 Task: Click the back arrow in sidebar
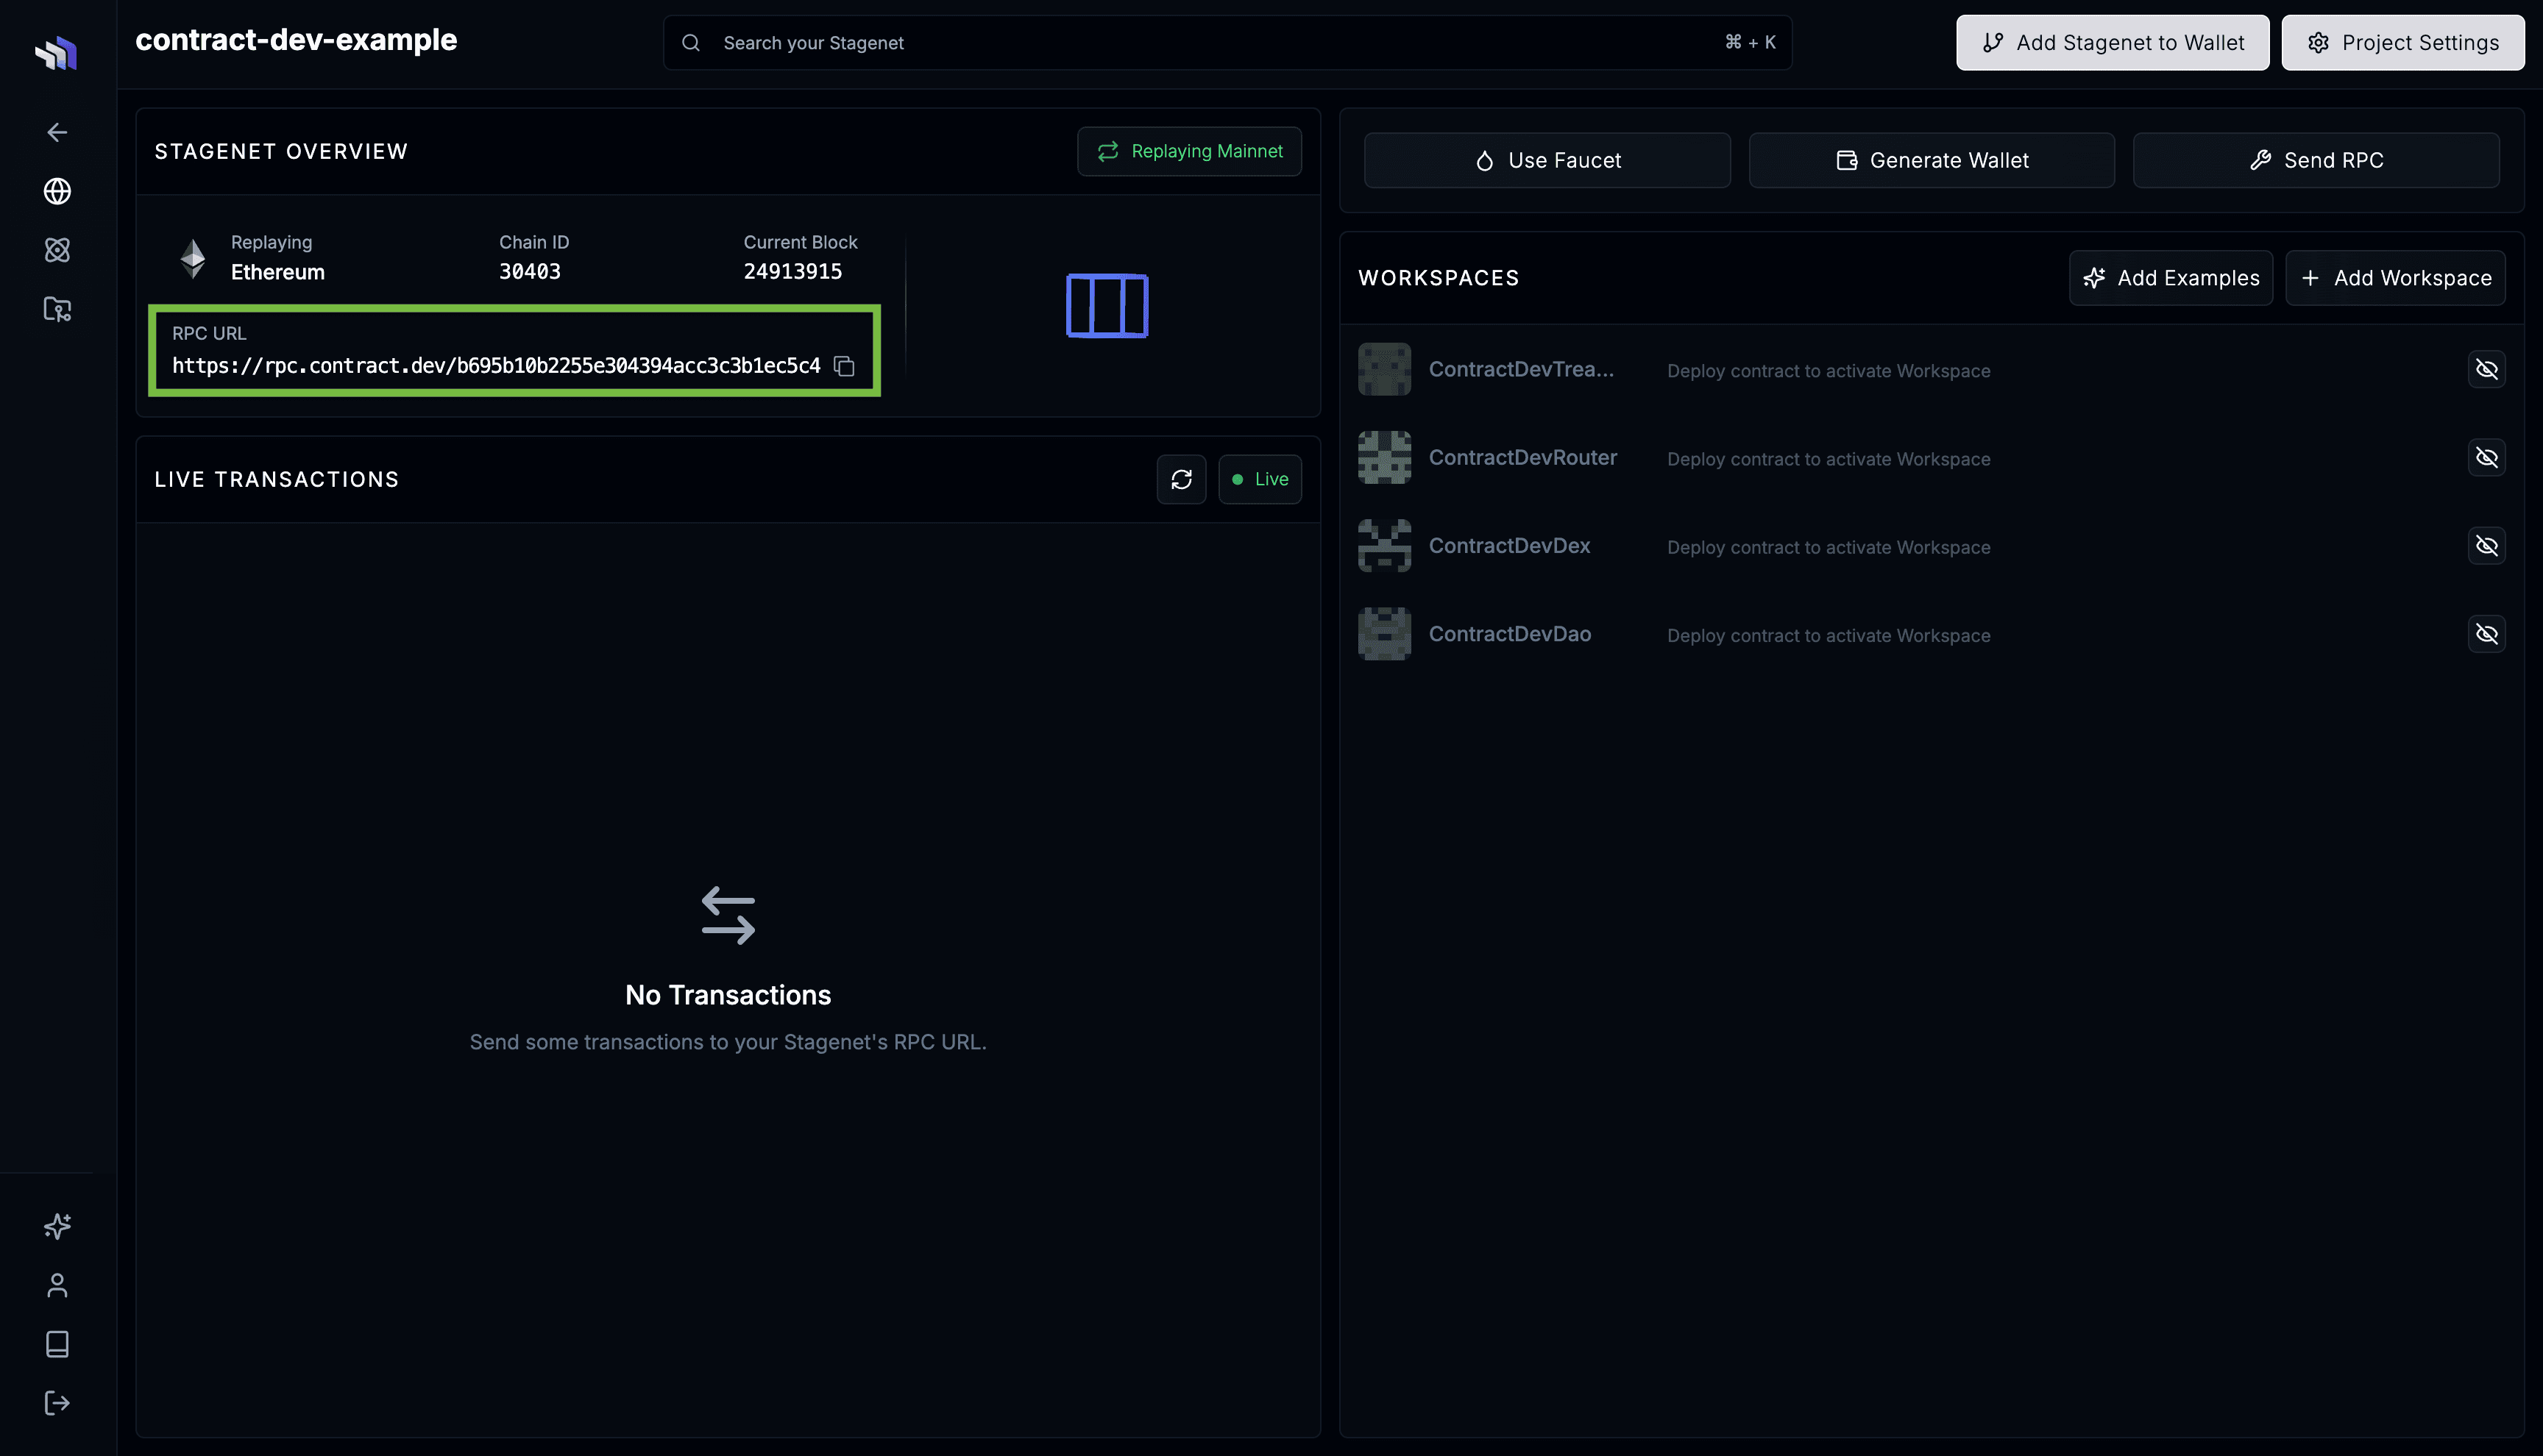[57, 132]
